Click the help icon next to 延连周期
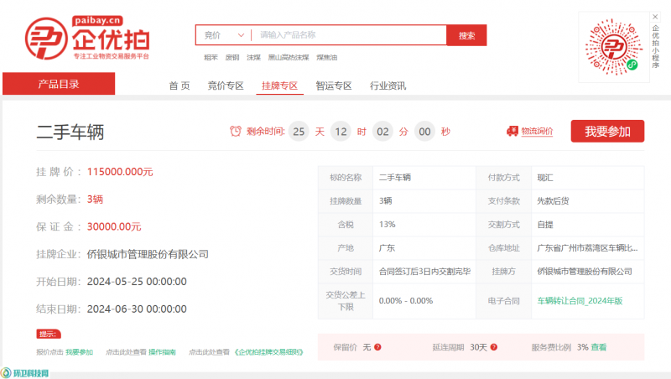The width and height of the screenshot is (671, 379). (495, 347)
